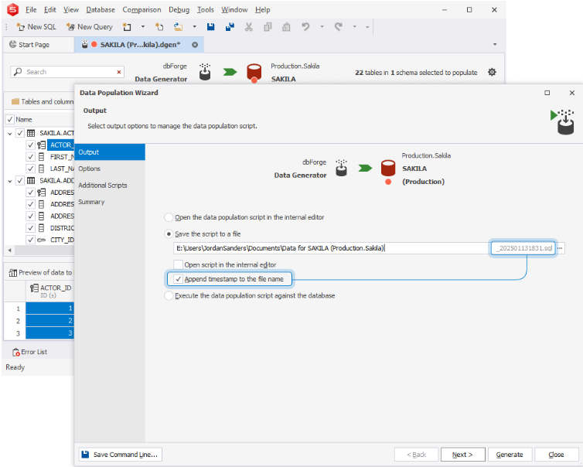Click the file path input field
Viewport: 583px width, 467px height.
pyautogui.click(x=332, y=248)
